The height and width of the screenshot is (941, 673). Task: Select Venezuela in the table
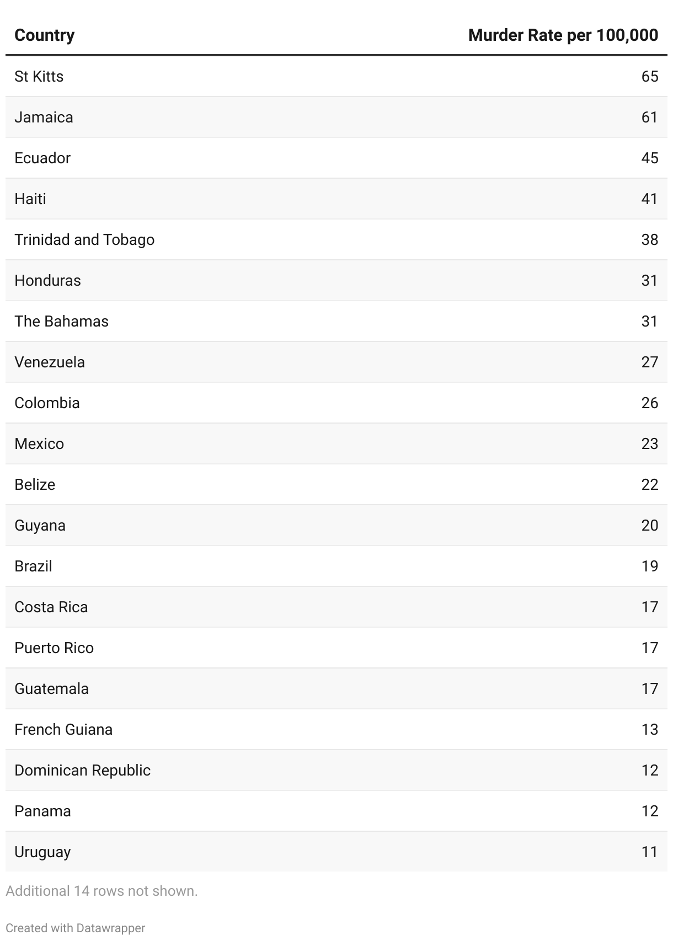pos(50,362)
